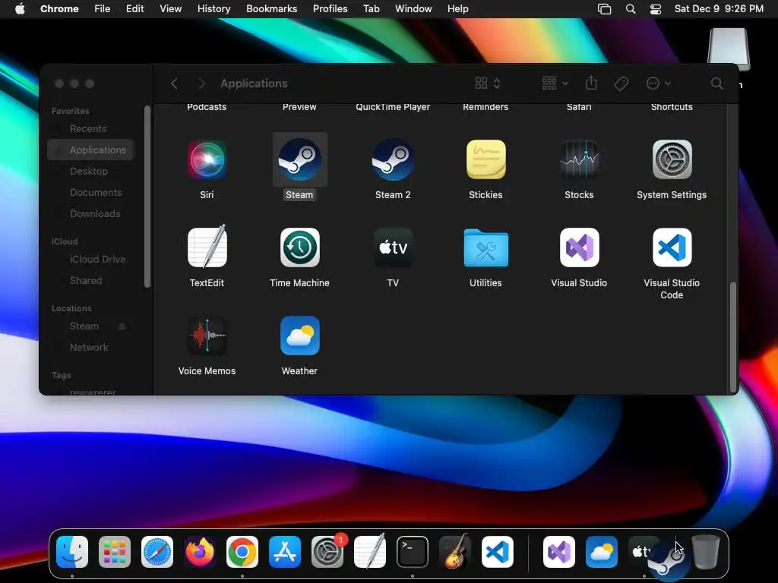Select Desktop in the Finder sidebar

[90, 171]
